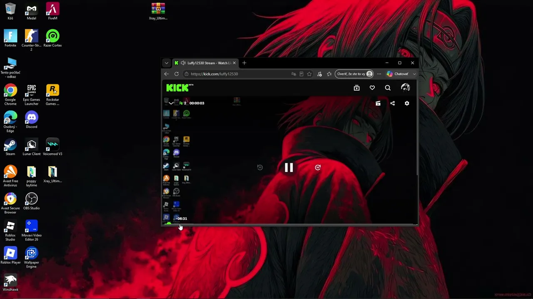Click the Chatovať Copilot button
The width and height of the screenshot is (533, 299).
pos(398,74)
